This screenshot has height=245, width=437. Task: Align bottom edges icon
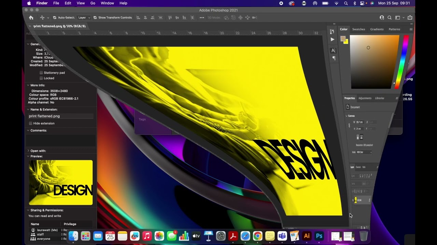(x=184, y=18)
